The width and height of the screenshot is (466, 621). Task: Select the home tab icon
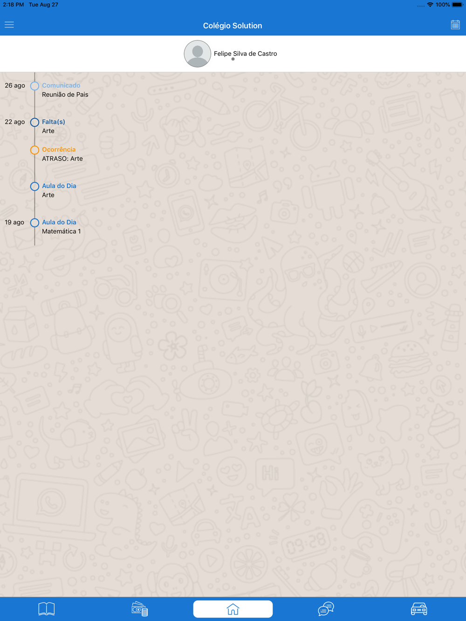point(233,609)
